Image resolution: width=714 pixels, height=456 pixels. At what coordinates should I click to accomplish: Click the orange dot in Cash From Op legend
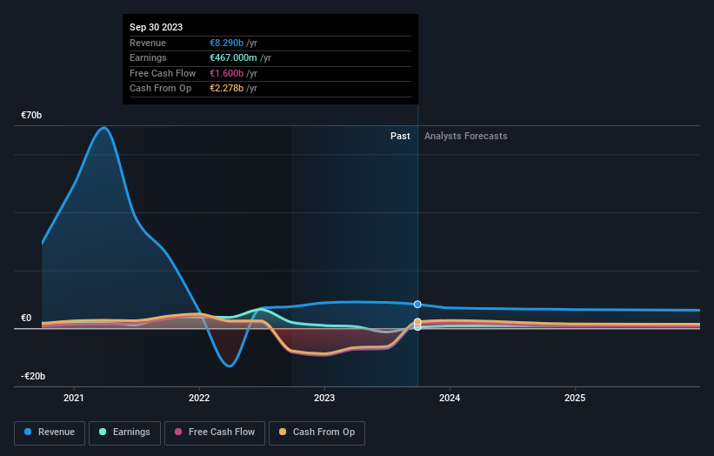(283, 432)
